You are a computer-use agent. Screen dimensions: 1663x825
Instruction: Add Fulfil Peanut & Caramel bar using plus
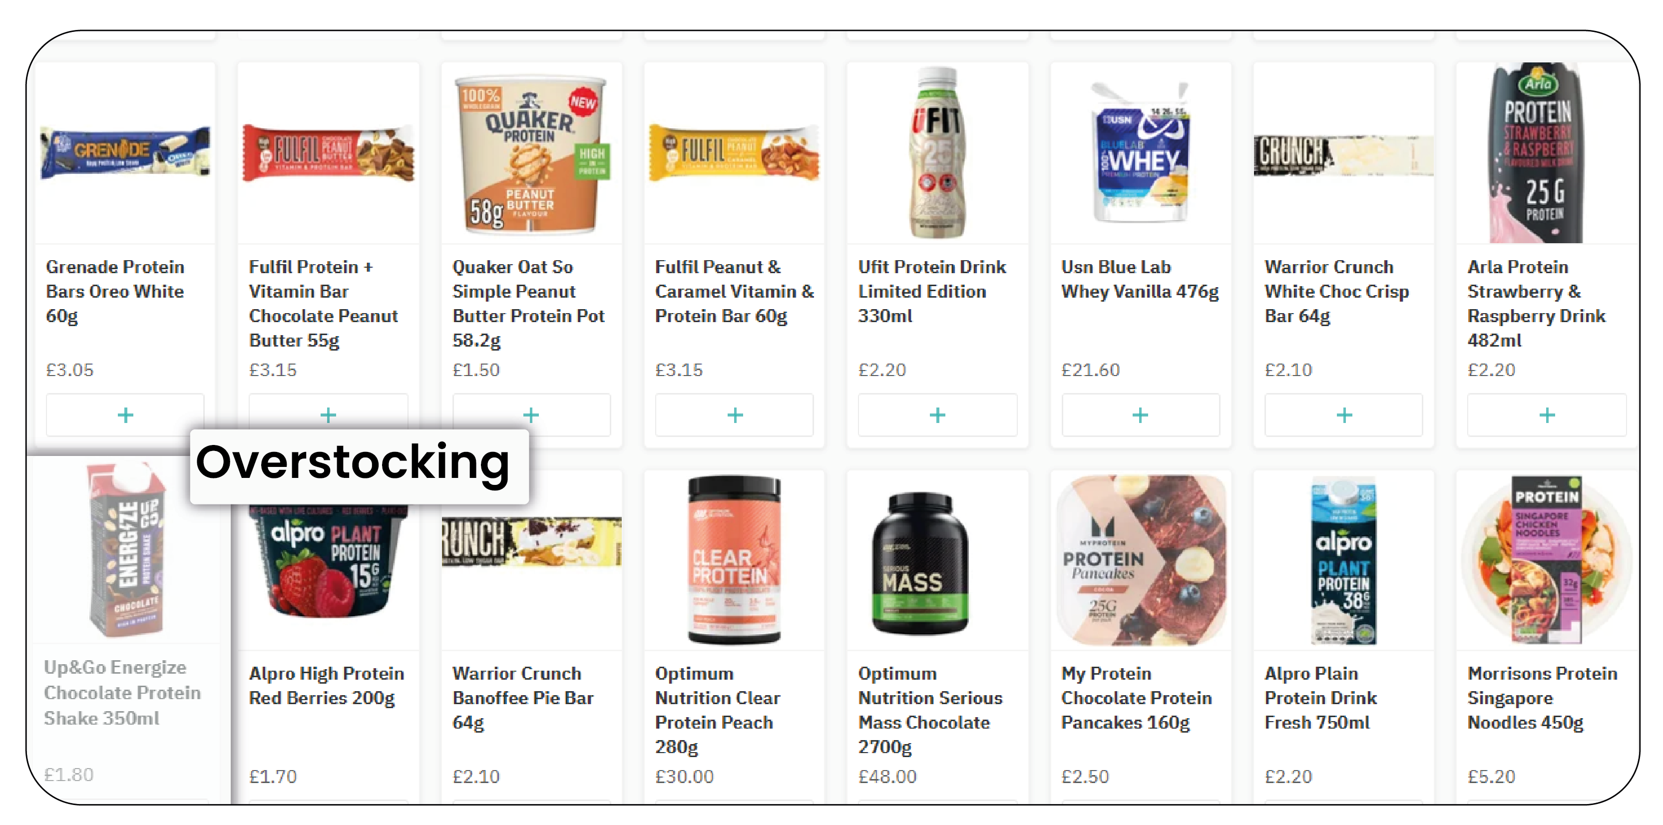[x=735, y=414]
